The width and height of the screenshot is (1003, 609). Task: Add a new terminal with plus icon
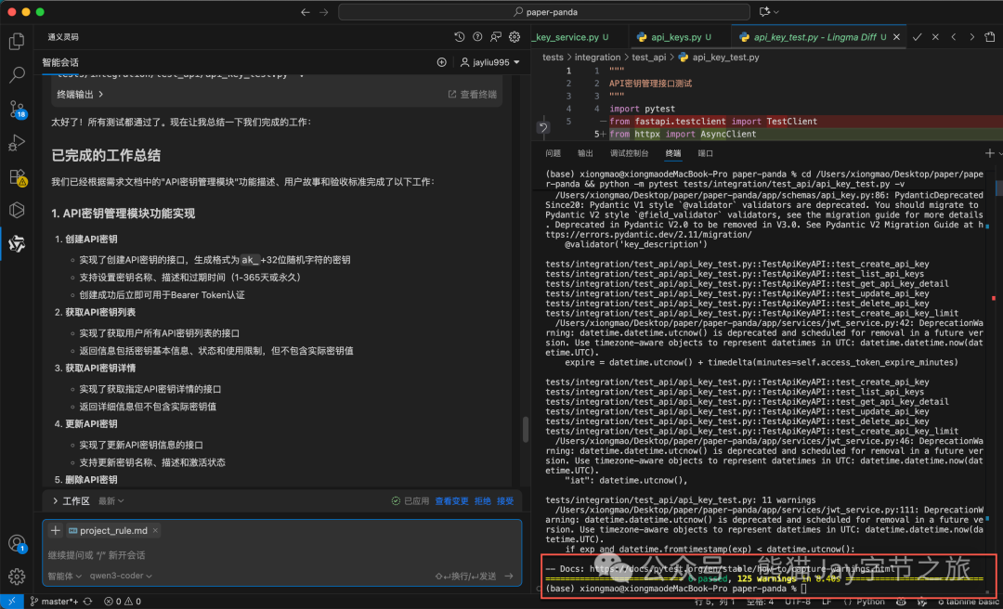pos(990,153)
